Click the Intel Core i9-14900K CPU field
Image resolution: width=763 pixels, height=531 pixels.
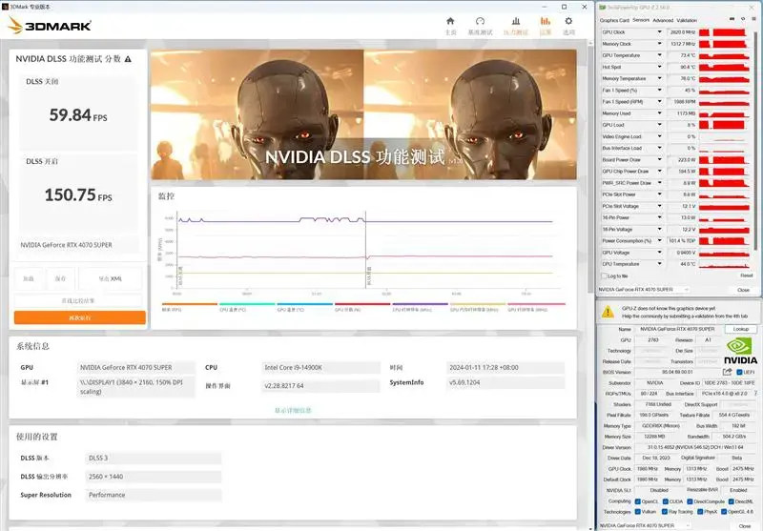pyautogui.click(x=320, y=368)
